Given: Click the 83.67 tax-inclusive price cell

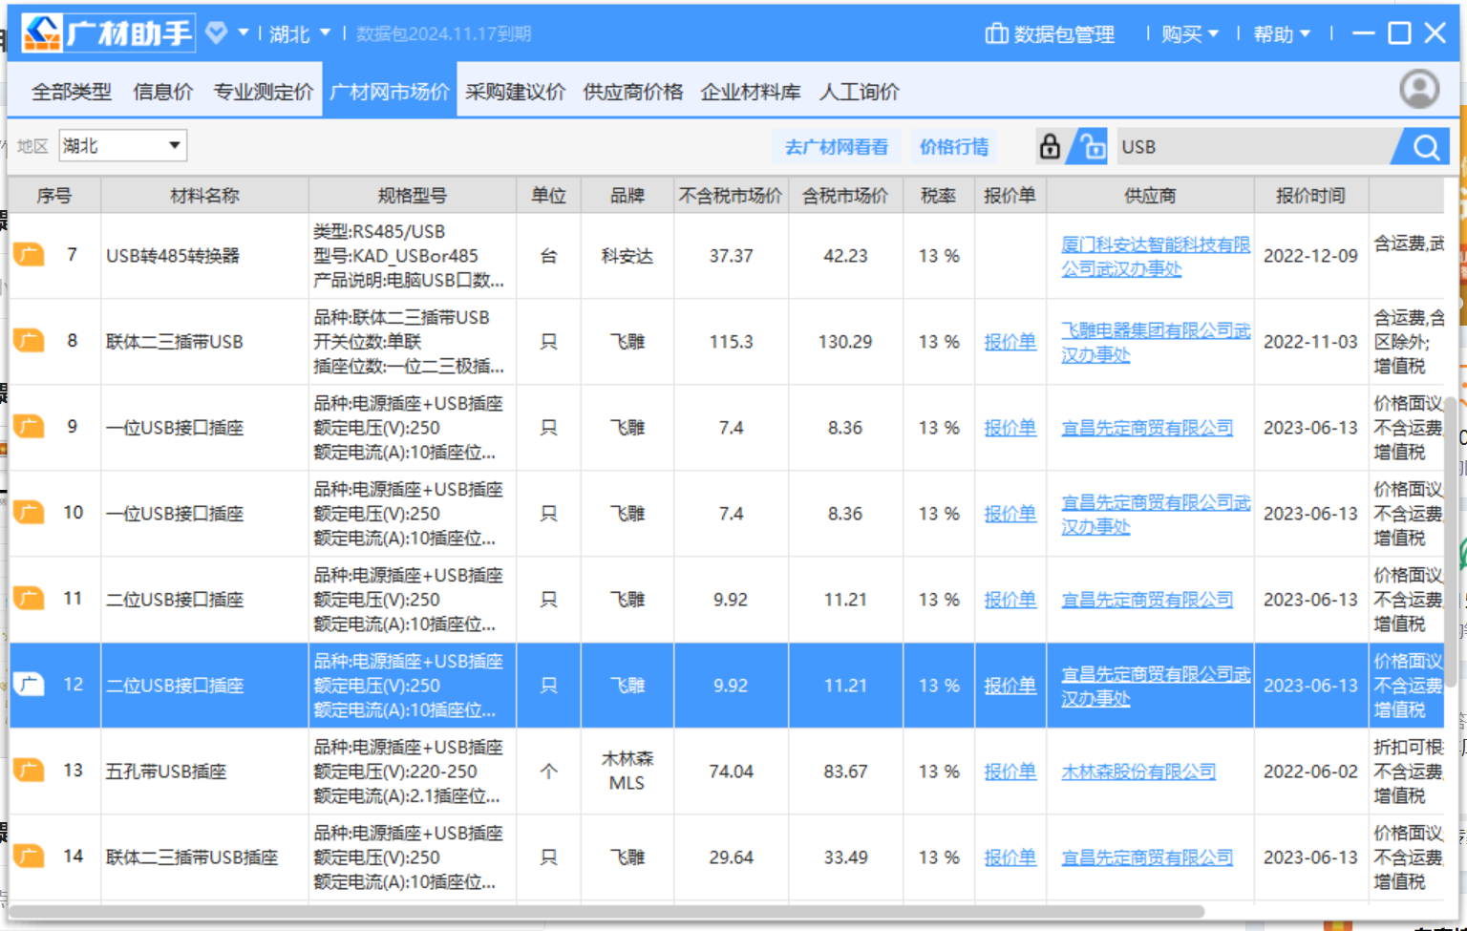Looking at the screenshot, I should click(x=845, y=772).
